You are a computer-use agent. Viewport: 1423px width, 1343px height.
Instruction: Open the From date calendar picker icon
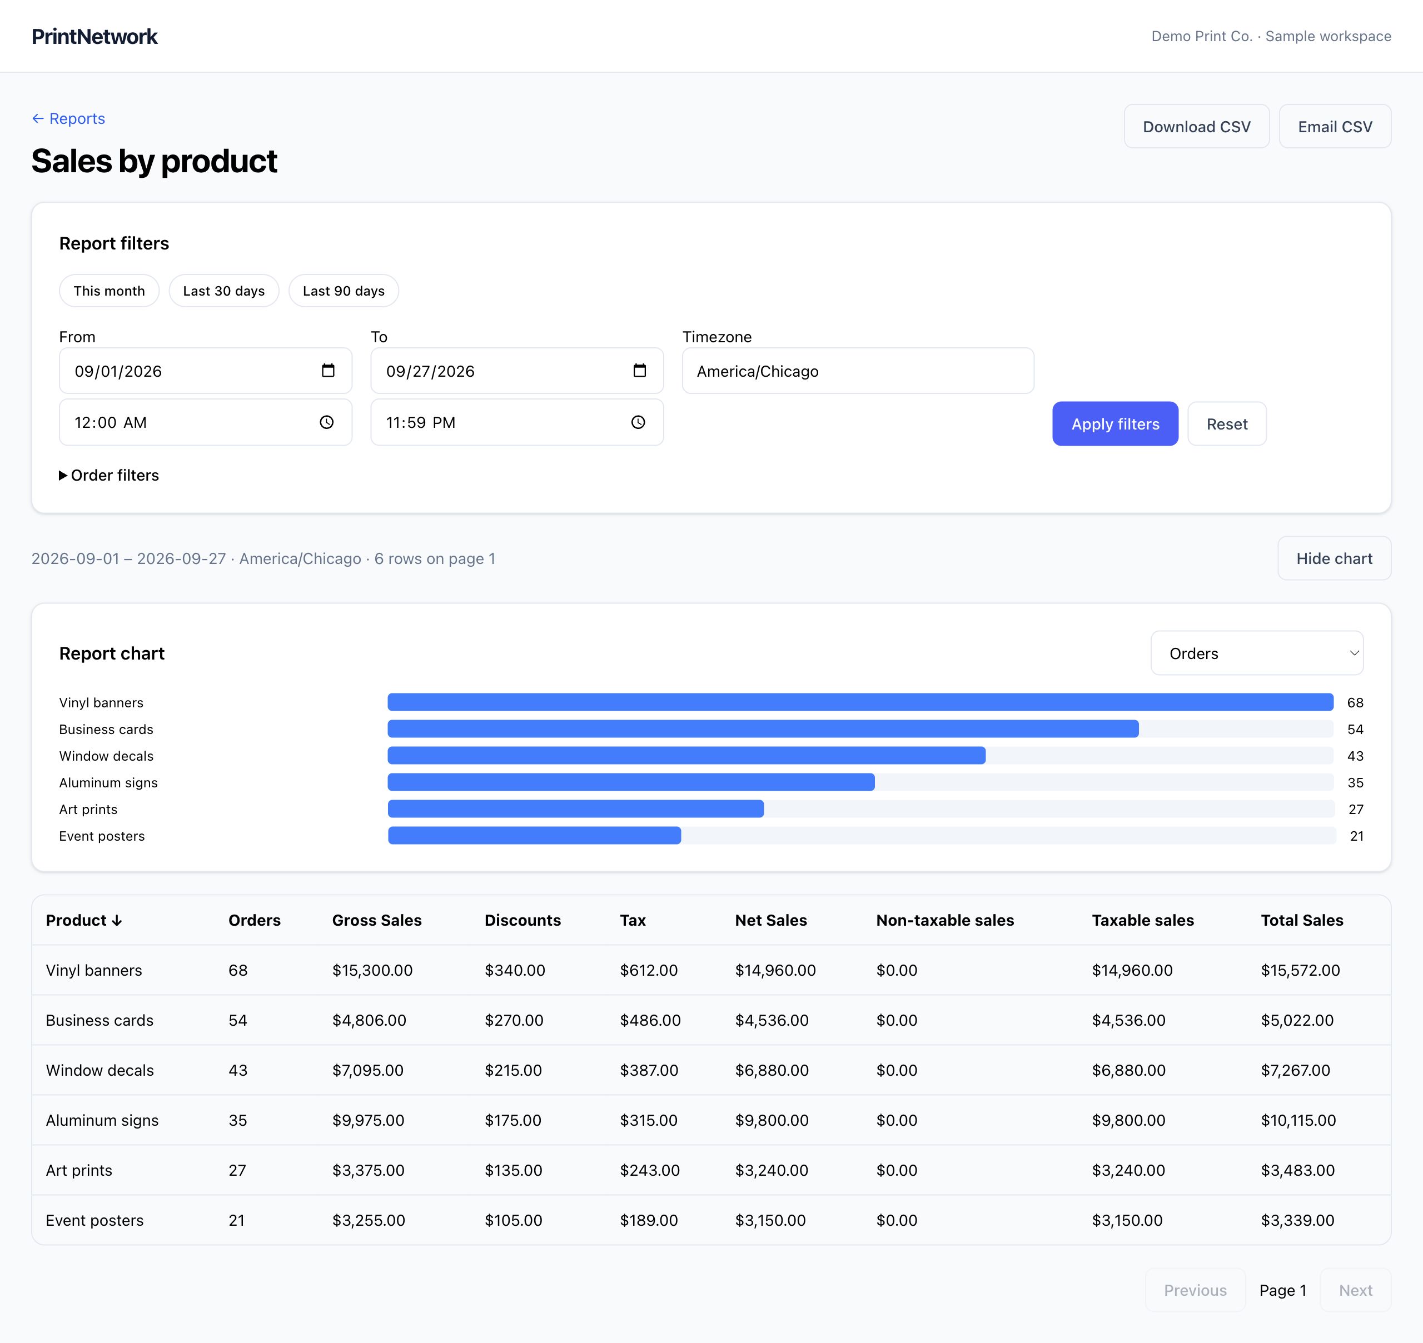pos(328,370)
